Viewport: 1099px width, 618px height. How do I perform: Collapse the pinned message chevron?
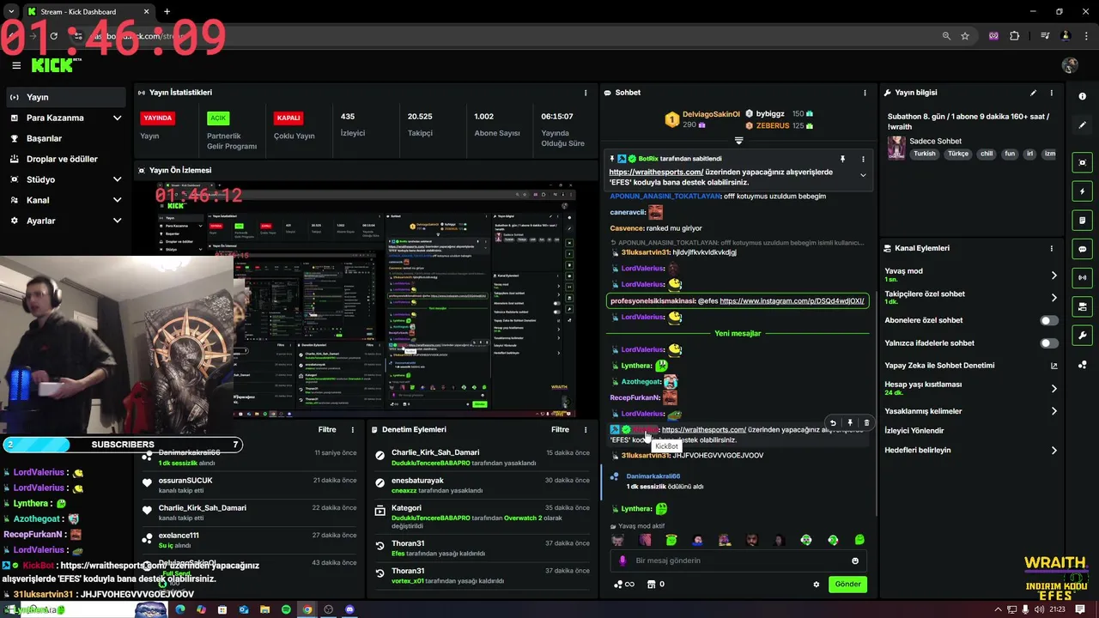tap(863, 175)
